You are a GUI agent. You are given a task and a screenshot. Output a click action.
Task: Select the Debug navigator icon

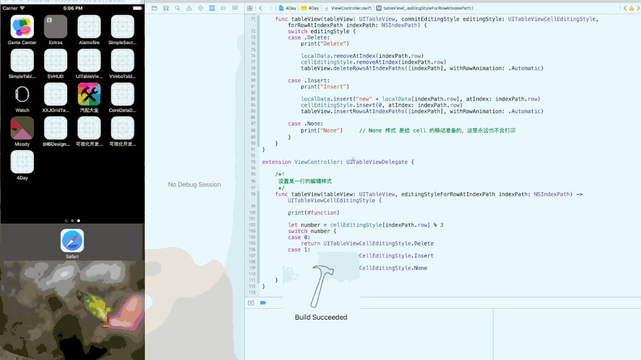(212, 8)
